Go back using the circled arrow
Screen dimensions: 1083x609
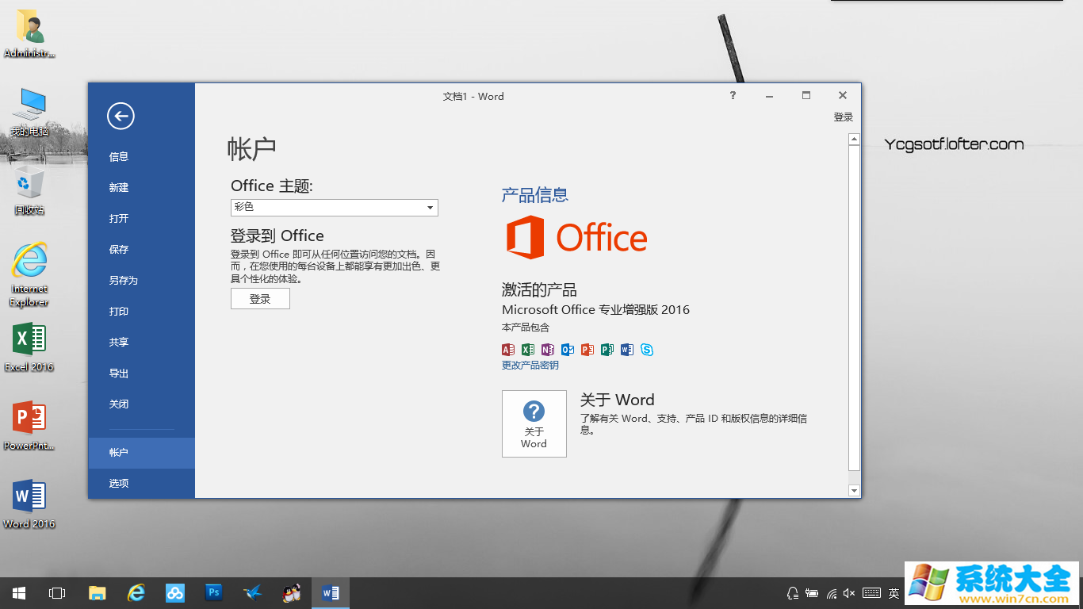pyautogui.click(x=121, y=117)
